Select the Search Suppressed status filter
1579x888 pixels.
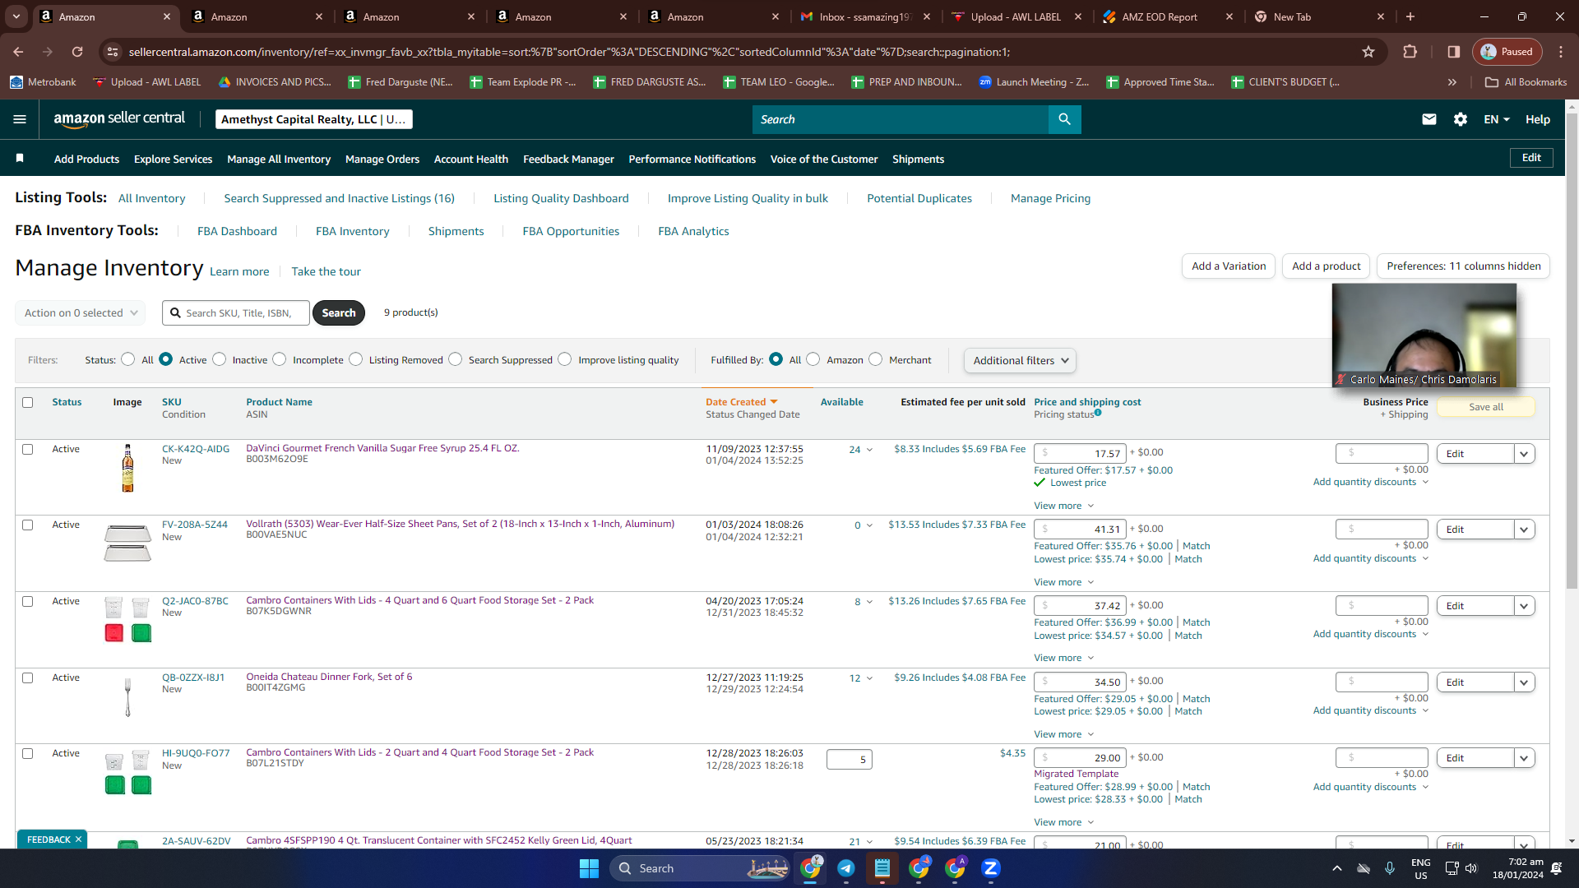click(456, 359)
